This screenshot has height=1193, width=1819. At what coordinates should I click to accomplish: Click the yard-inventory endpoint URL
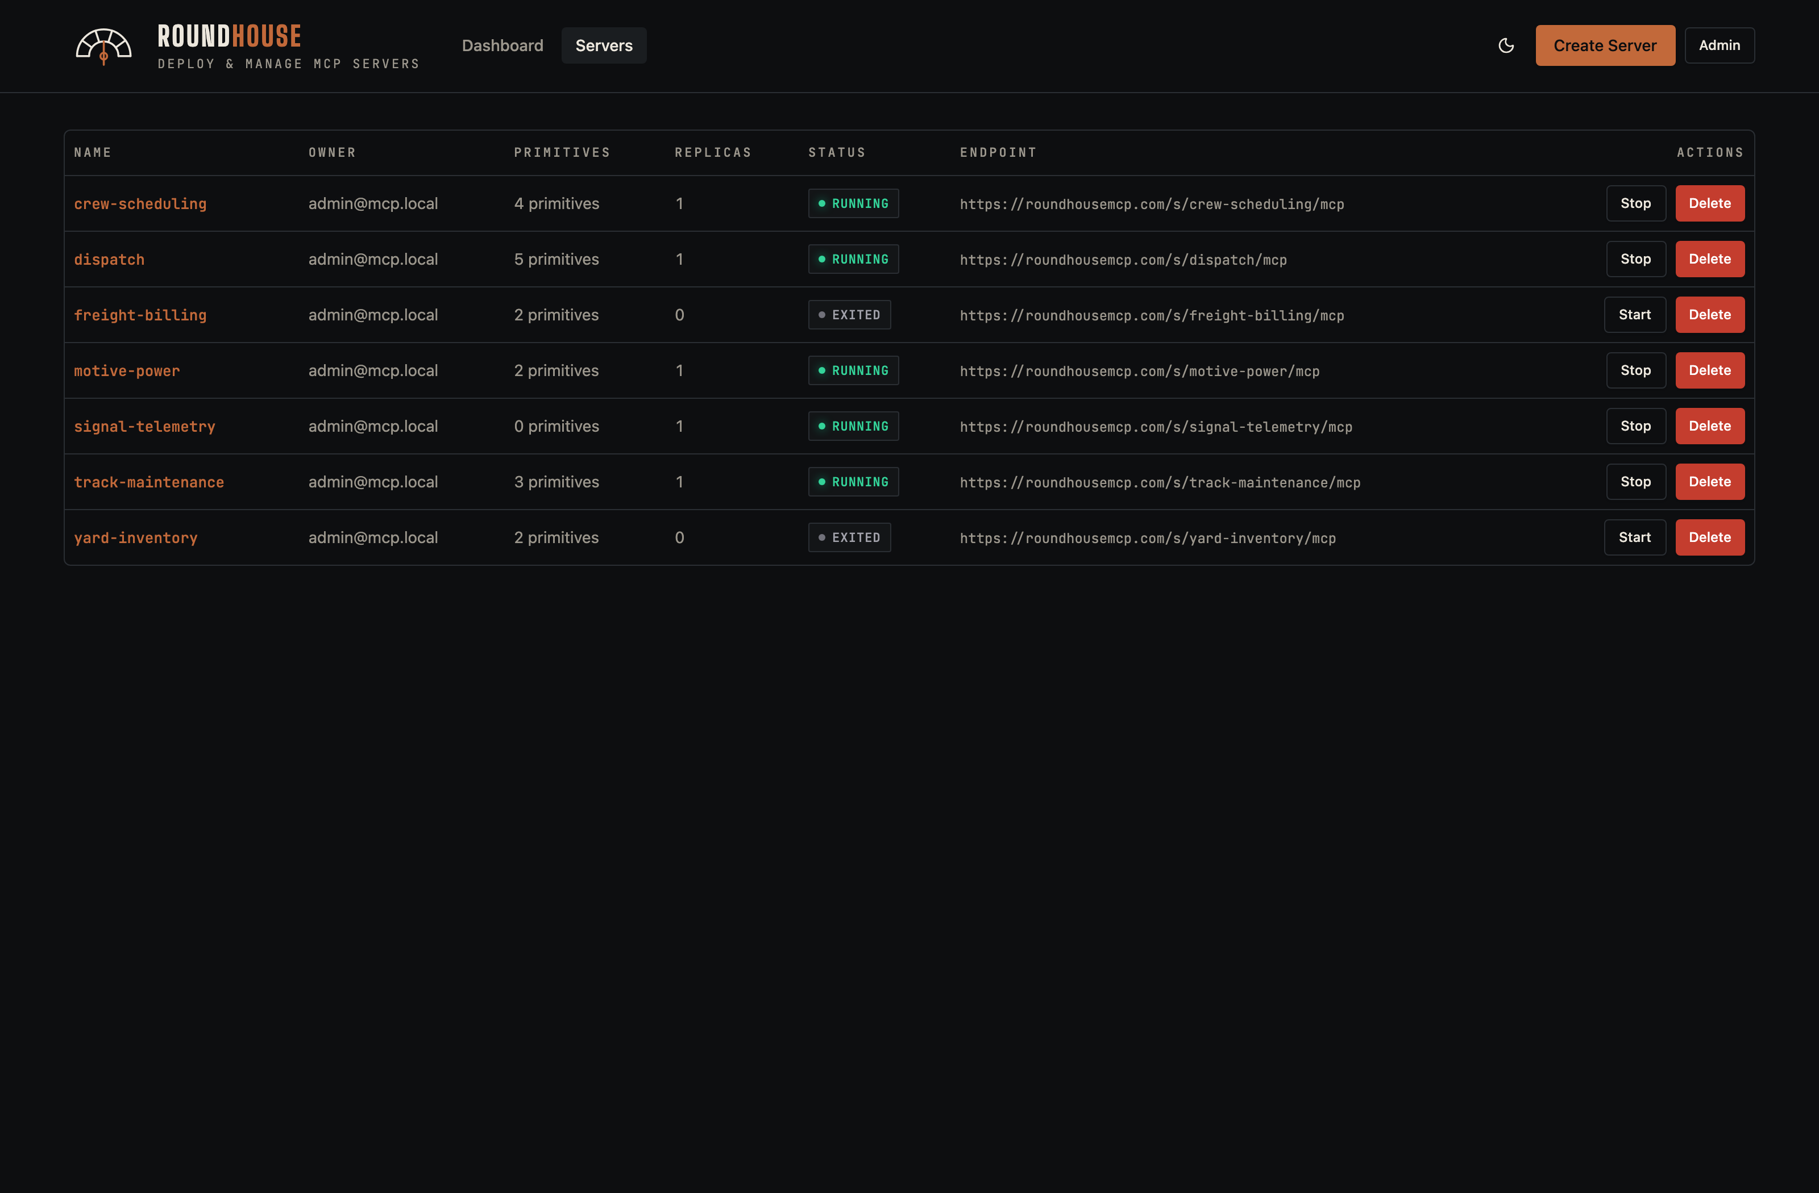(1148, 539)
